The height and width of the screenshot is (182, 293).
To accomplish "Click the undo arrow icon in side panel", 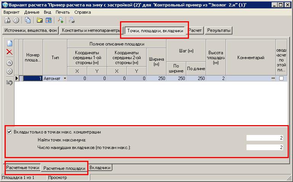I will coord(10,82).
